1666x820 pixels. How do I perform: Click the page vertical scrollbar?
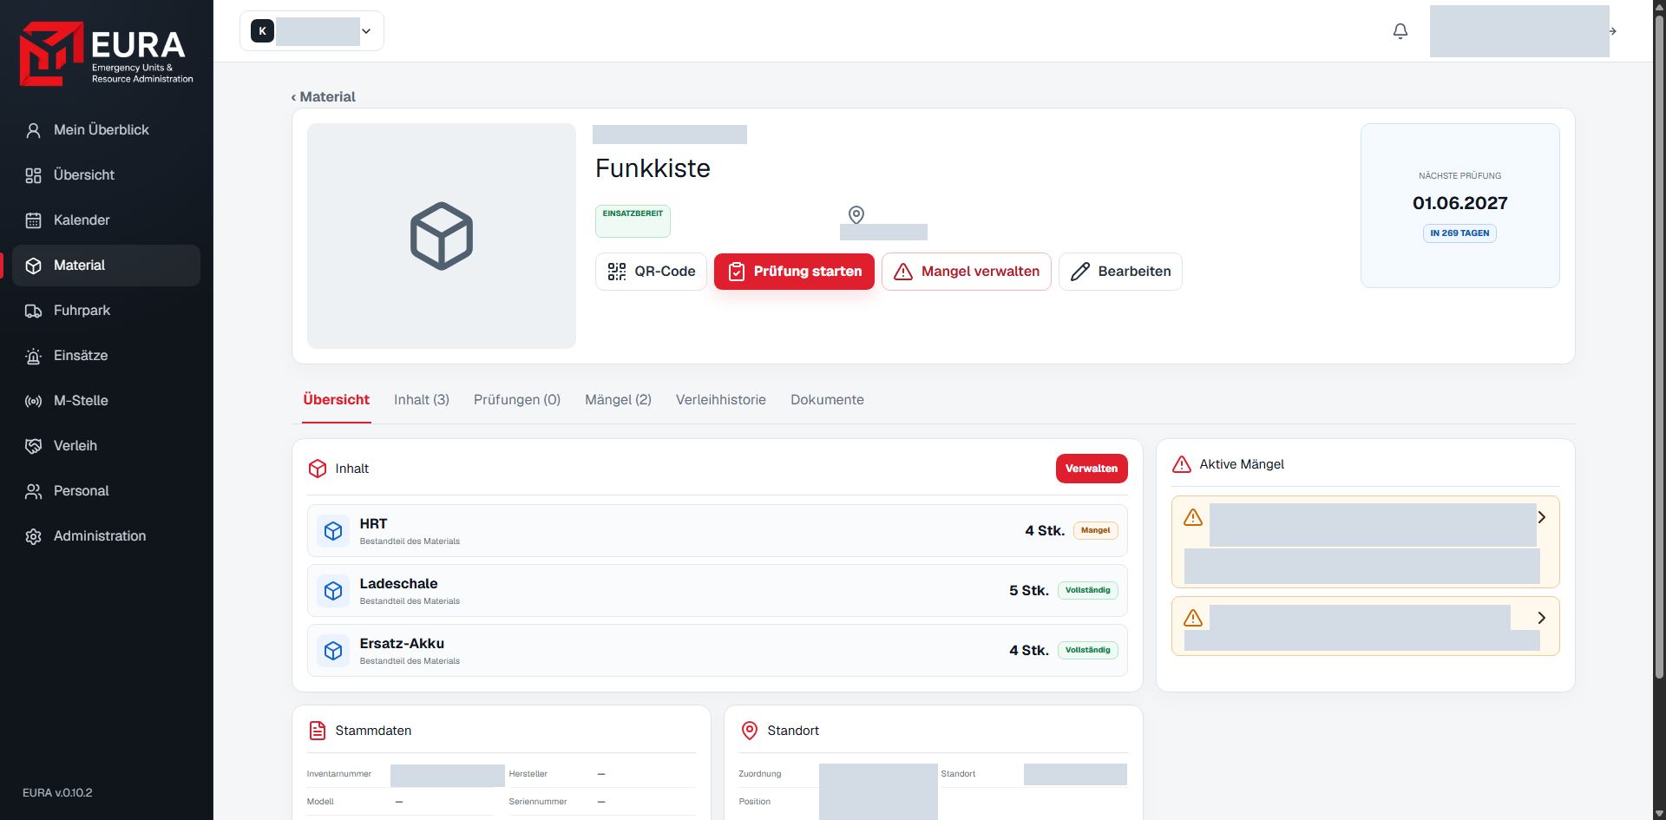coord(1659,347)
